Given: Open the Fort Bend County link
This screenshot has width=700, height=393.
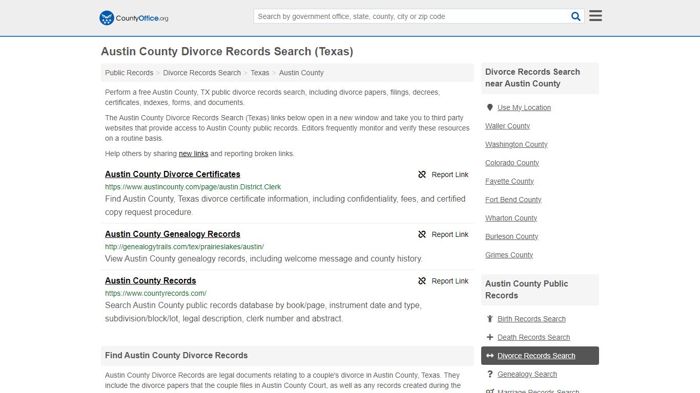Looking at the screenshot, I should [x=513, y=200].
